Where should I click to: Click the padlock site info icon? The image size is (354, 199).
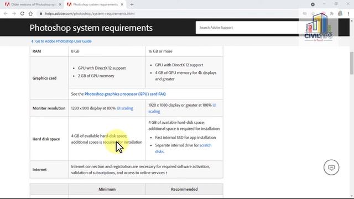[41, 13]
